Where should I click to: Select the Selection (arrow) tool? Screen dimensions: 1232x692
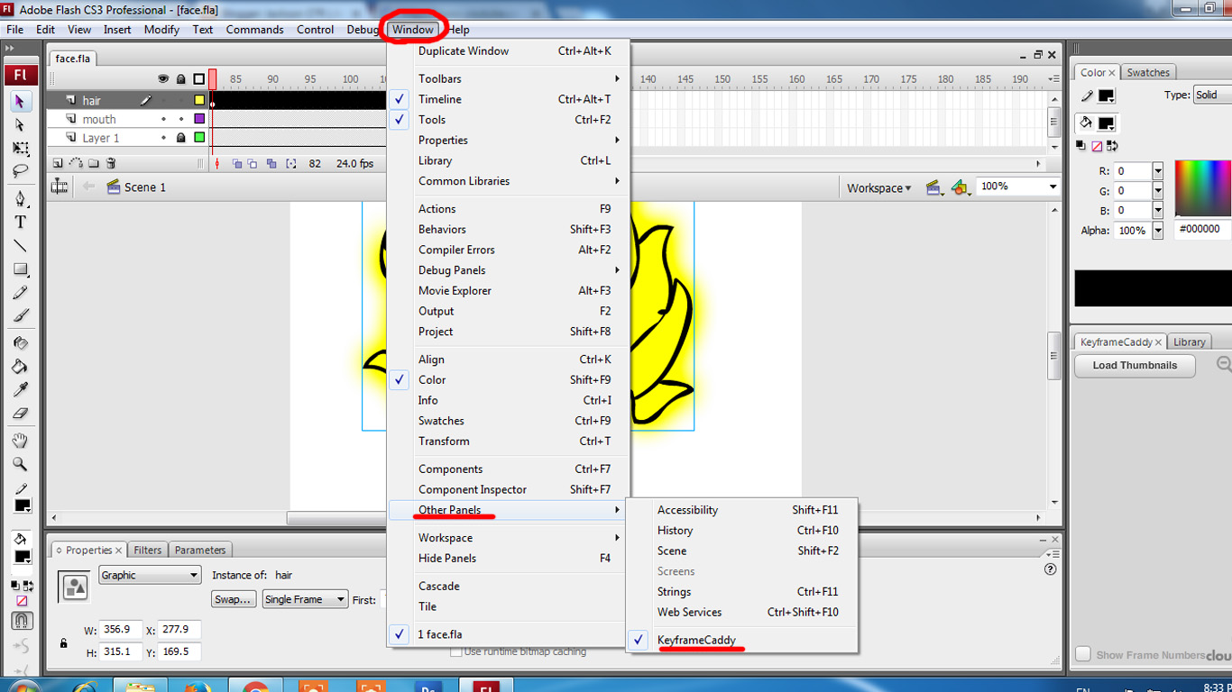pyautogui.click(x=20, y=101)
